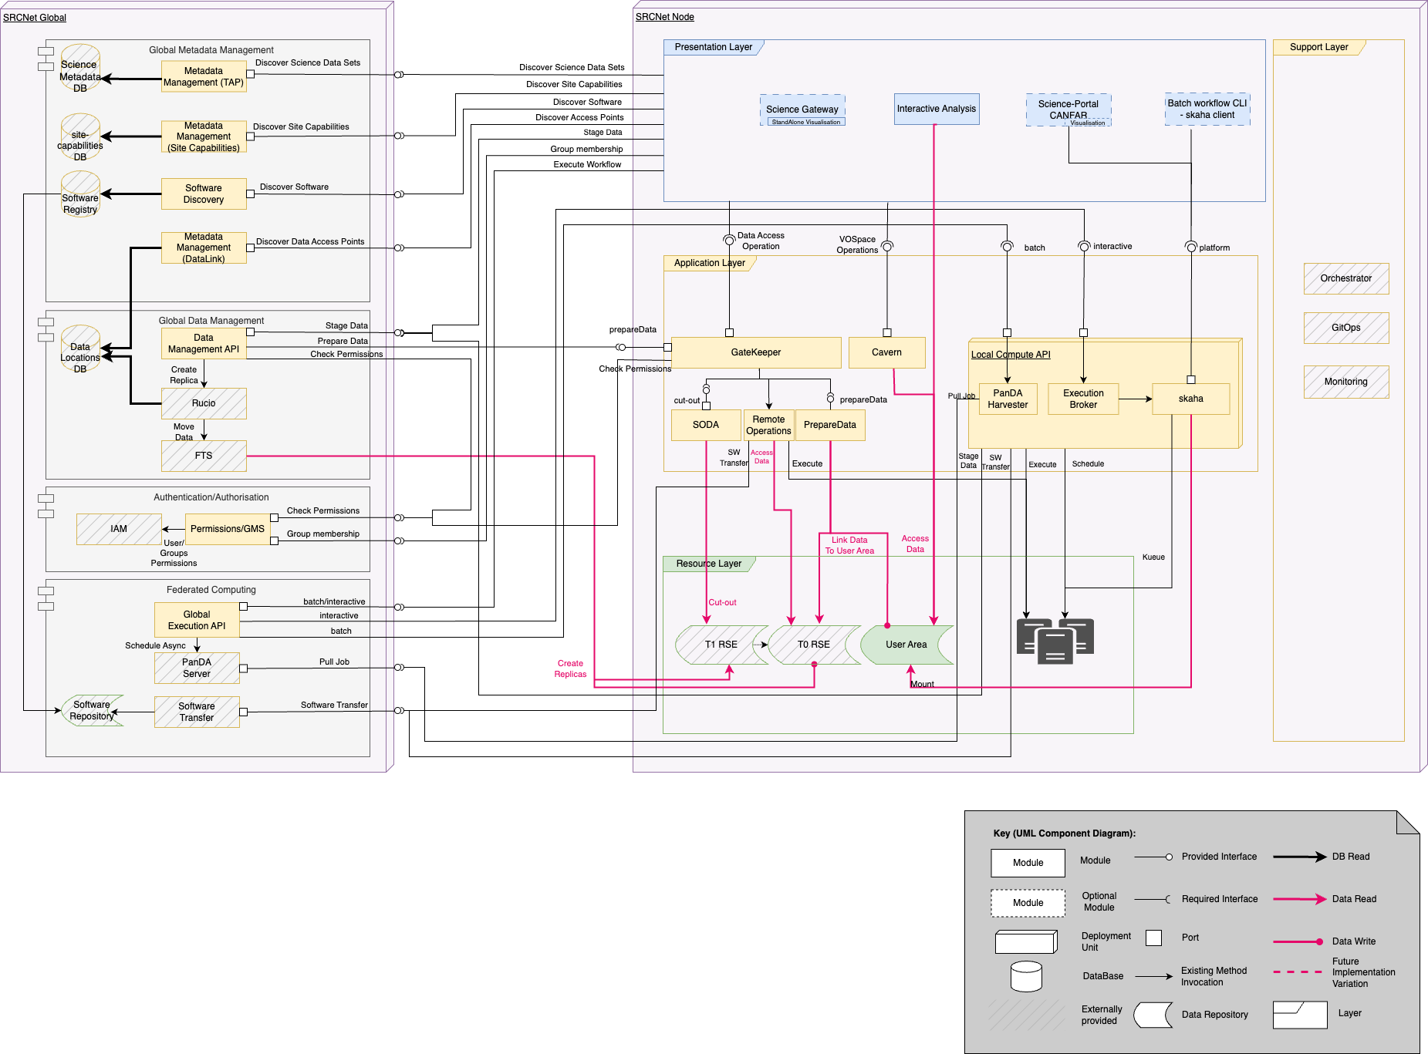Click the Support Layer tab label
This screenshot has height=1054, width=1428.
(x=1318, y=47)
